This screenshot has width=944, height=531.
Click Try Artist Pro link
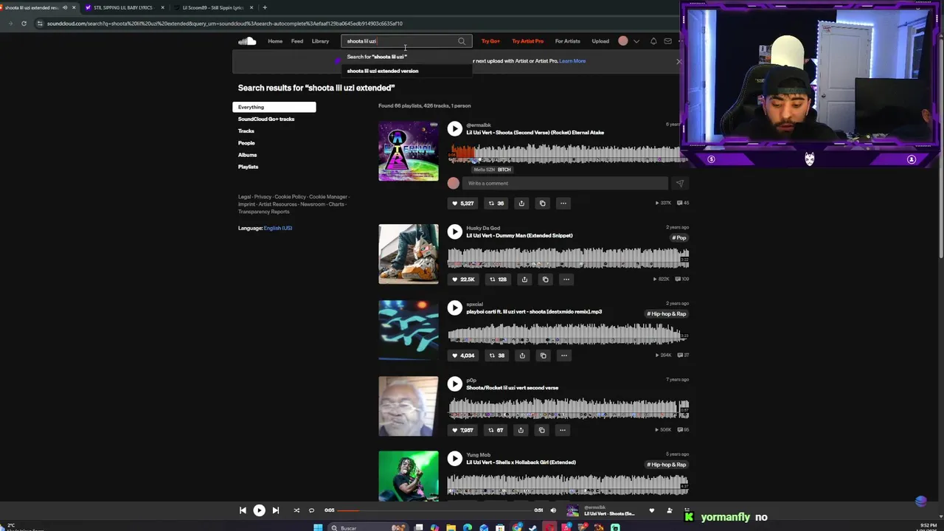click(x=528, y=41)
